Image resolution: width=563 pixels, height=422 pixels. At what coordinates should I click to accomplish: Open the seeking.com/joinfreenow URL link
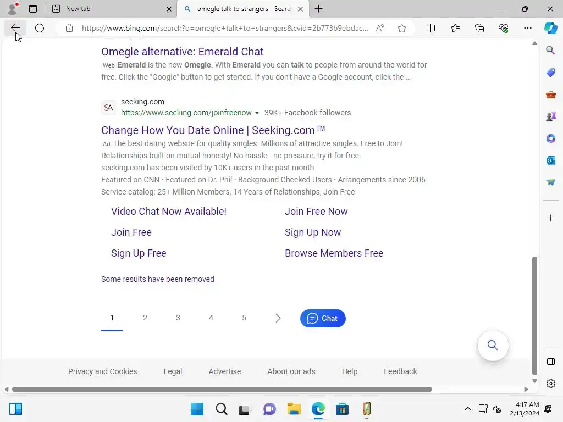pyautogui.click(x=186, y=113)
